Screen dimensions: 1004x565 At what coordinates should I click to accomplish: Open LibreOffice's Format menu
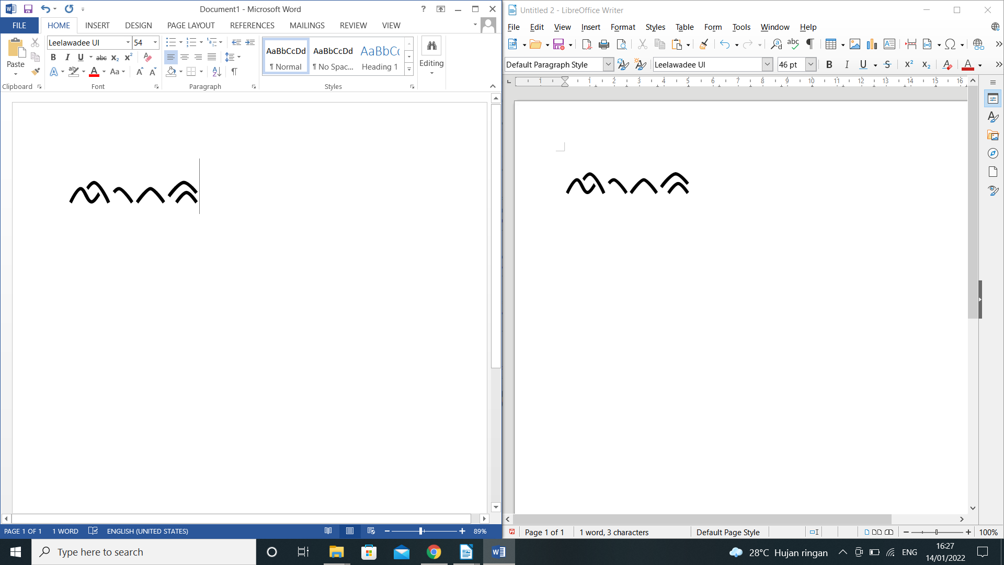click(623, 27)
